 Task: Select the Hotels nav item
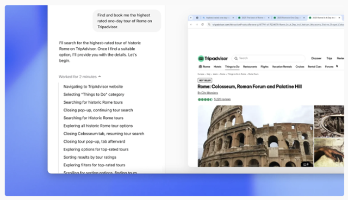[217, 66]
